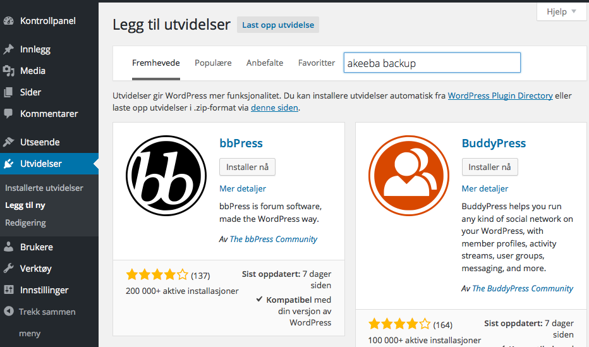
Task: Click the Verktøy wrench icon
Action: (9, 269)
